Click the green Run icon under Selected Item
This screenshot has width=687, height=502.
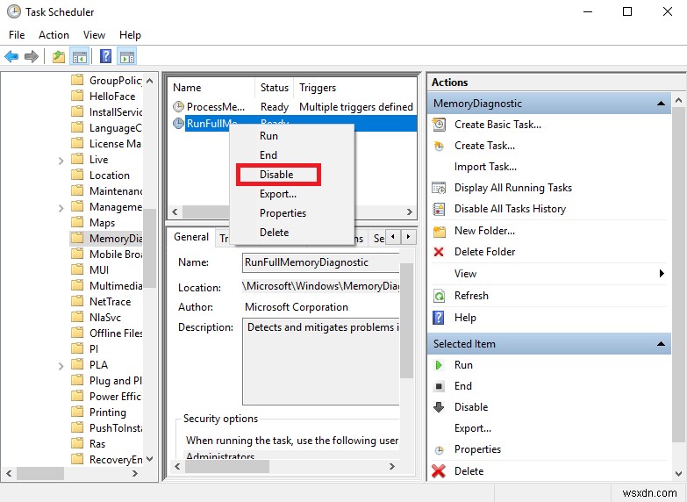438,365
